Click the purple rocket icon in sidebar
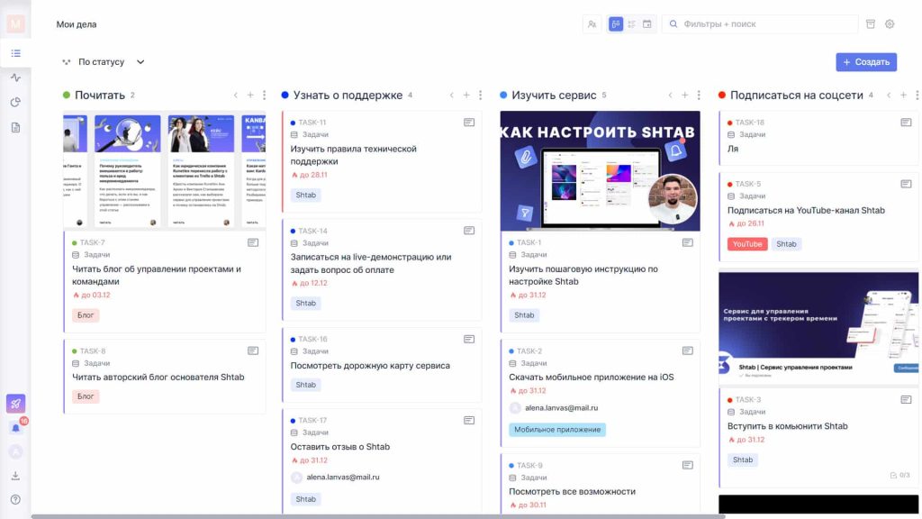The height and width of the screenshot is (519, 922). [16, 404]
